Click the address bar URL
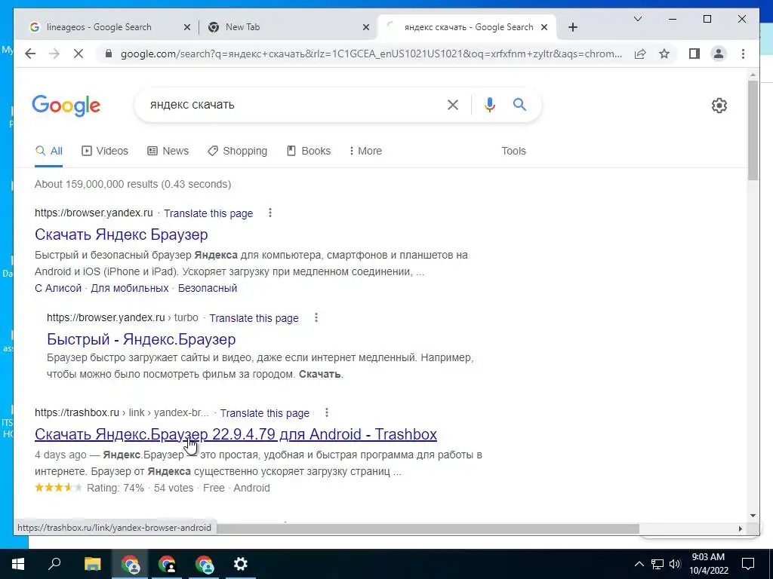This screenshot has height=579, width=773. click(x=371, y=54)
